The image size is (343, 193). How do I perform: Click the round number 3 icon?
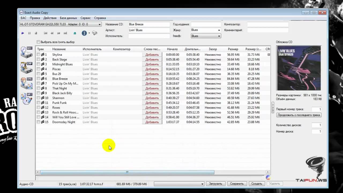click(x=84, y=33)
